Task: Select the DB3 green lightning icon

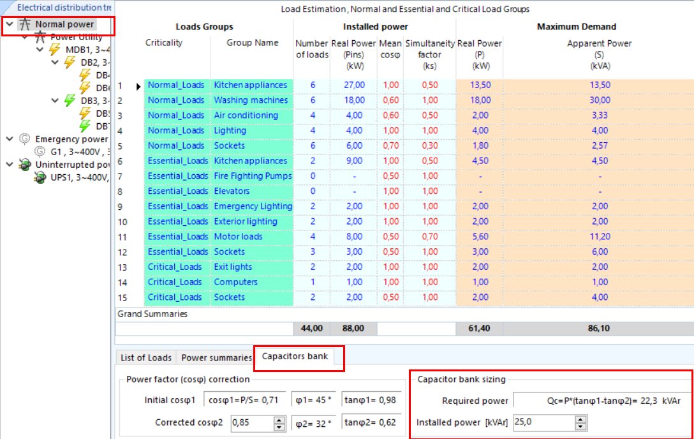Action: click(x=70, y=100)
